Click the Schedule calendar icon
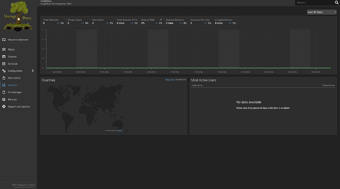The width and height of the screenshot is (340, 189). [x=3, y=64]
